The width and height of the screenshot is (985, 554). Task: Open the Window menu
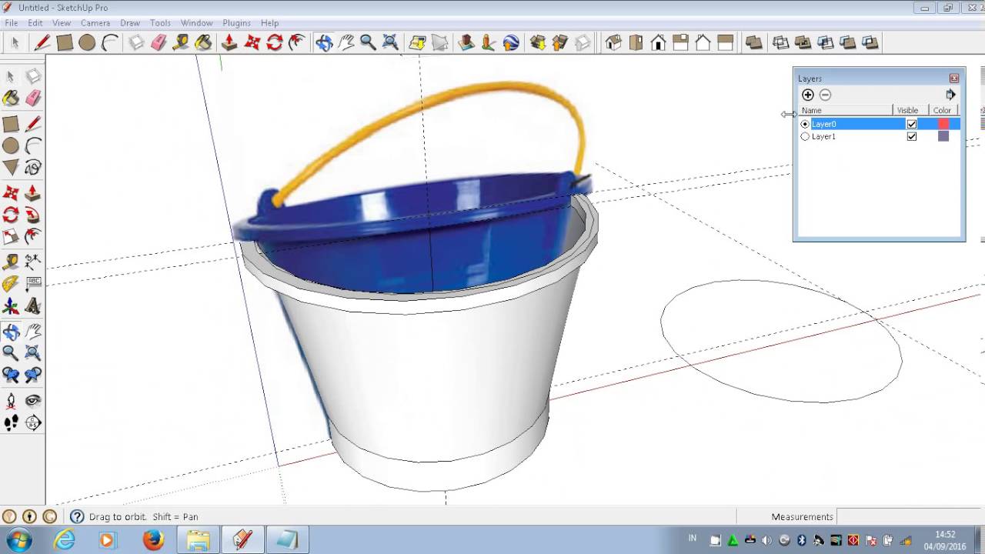pyautogui.click(x=197, y=23)
